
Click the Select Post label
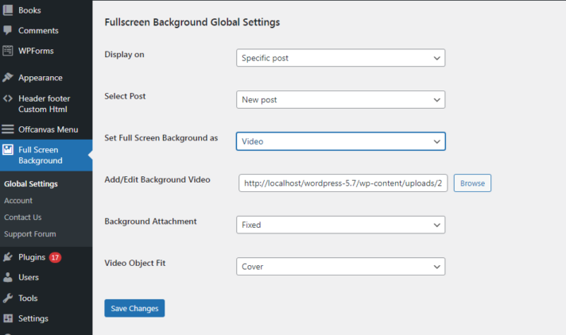125,96
